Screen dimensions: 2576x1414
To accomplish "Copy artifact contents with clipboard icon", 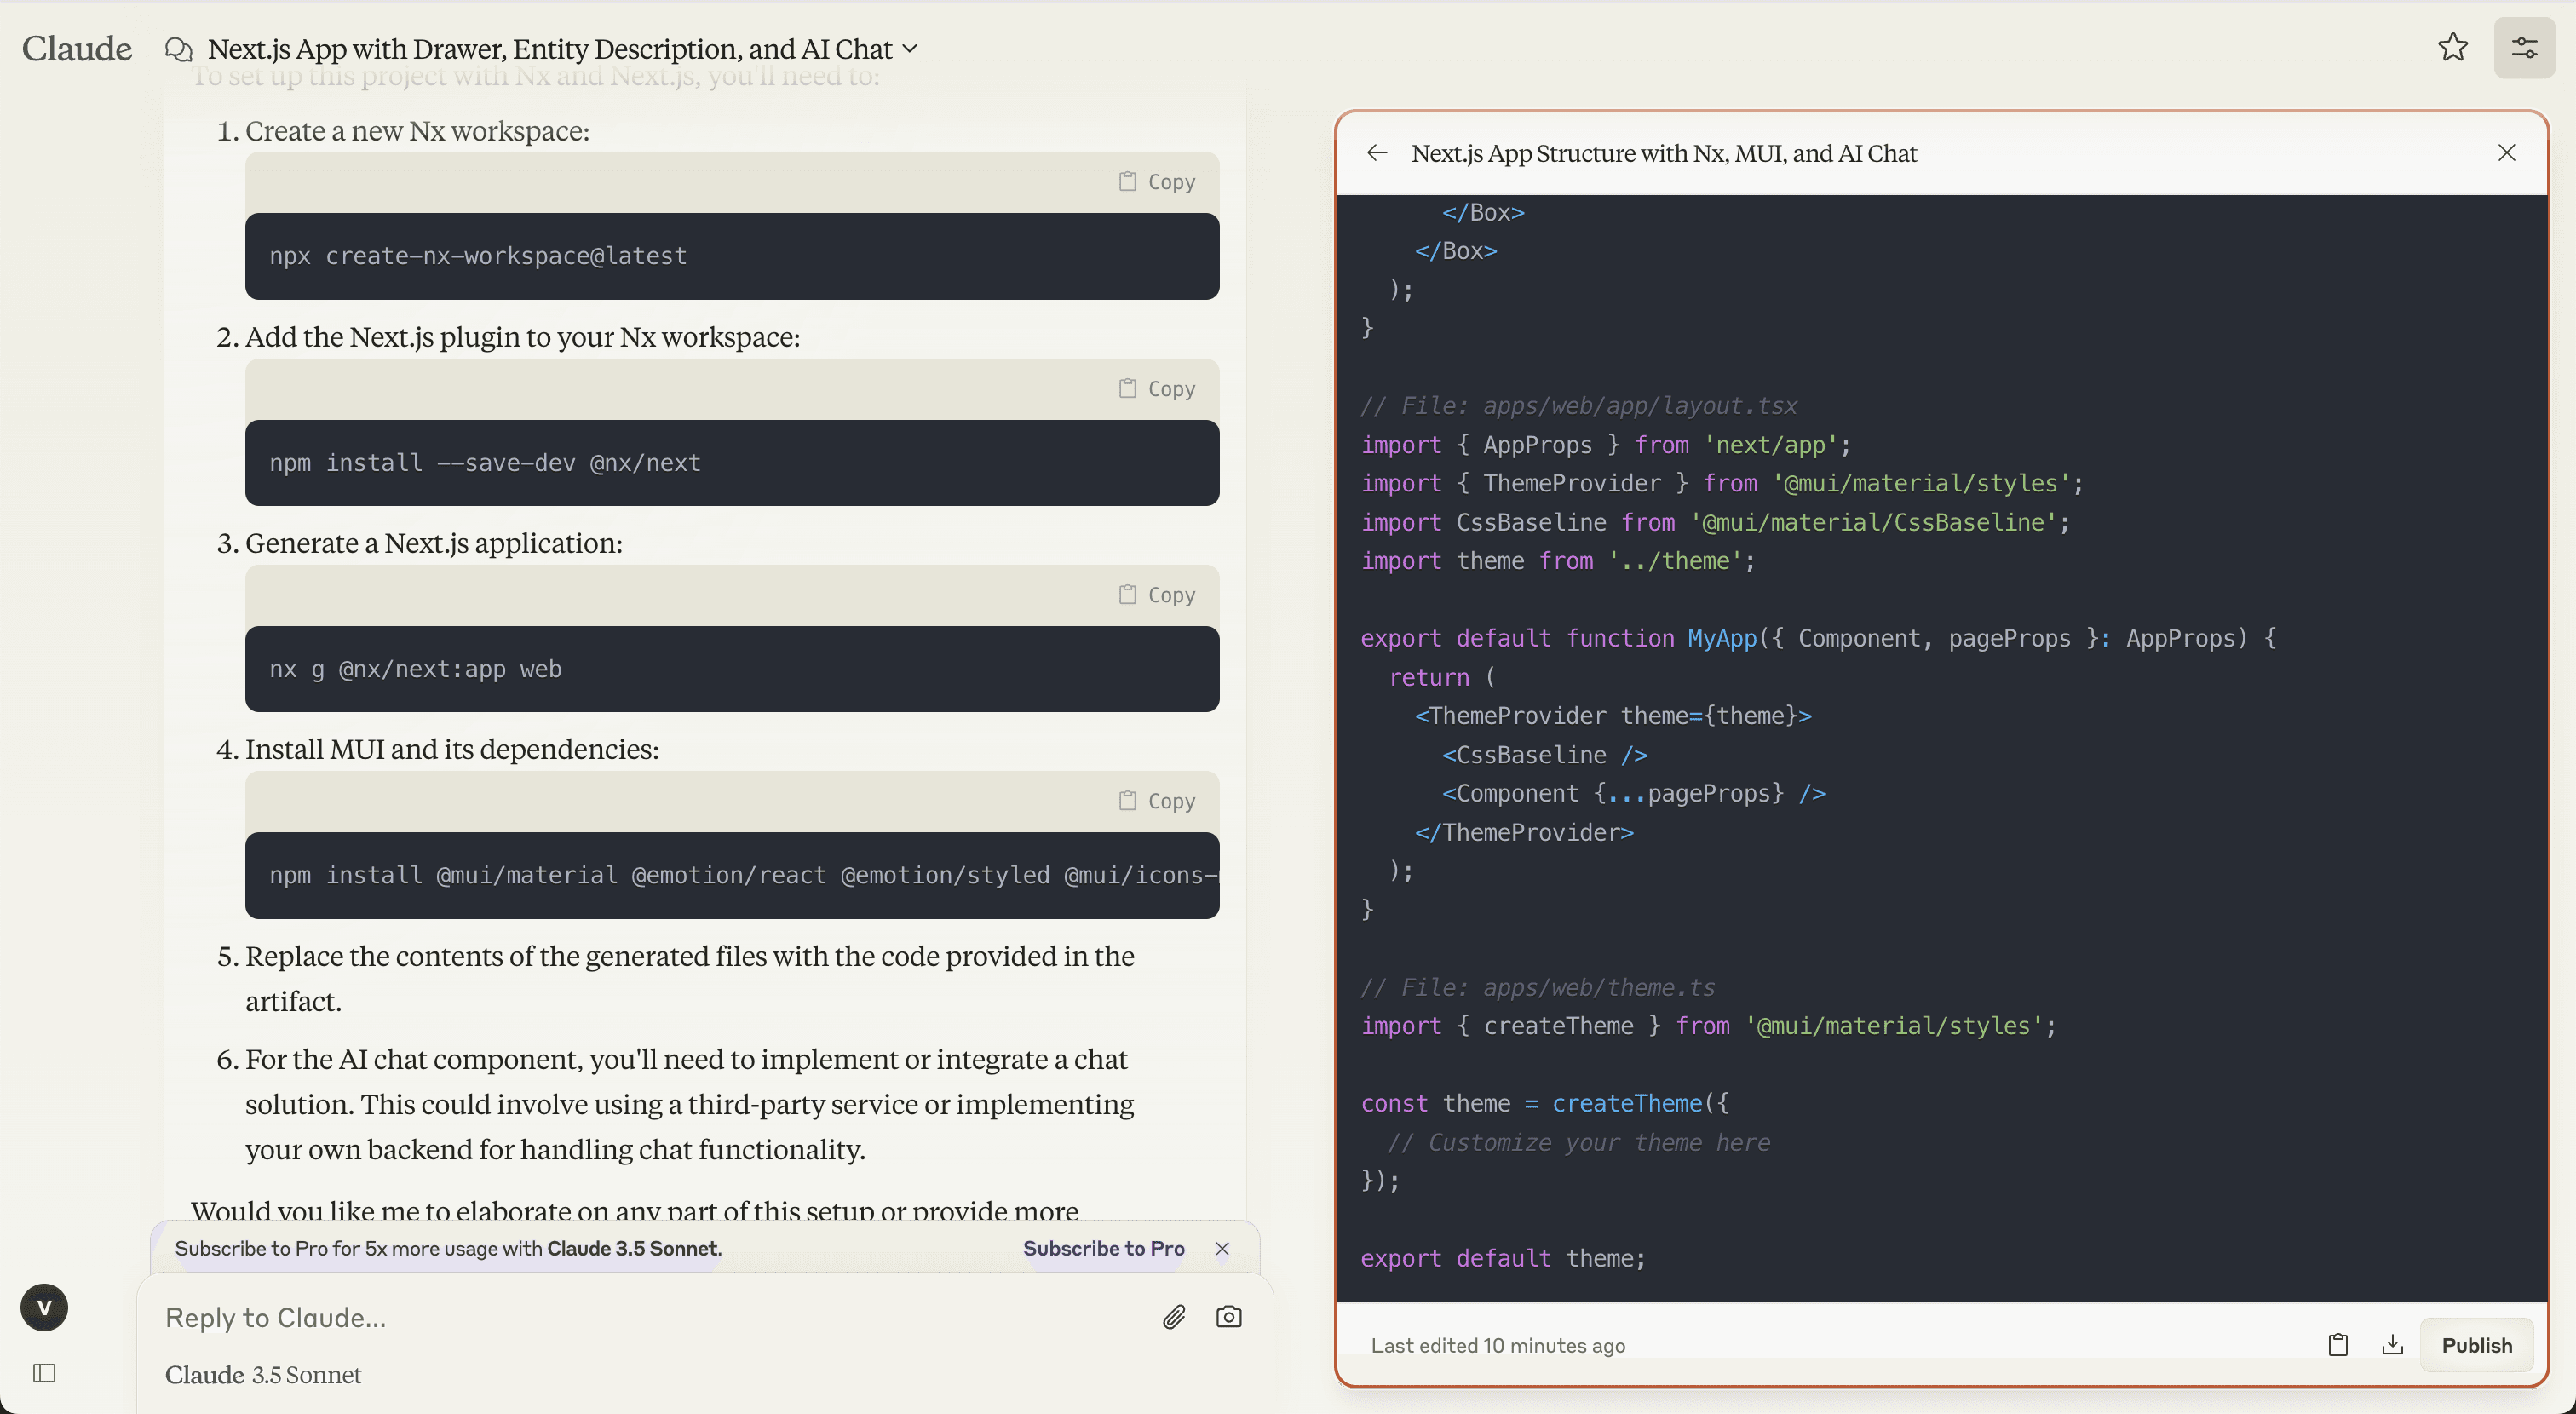I will click(2337, 1345).
